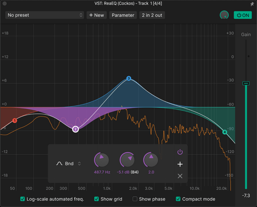Click the -5.1 dB gain value
Image resolution: width=257 pixels, height=207 pixels.
pos(123,172)
